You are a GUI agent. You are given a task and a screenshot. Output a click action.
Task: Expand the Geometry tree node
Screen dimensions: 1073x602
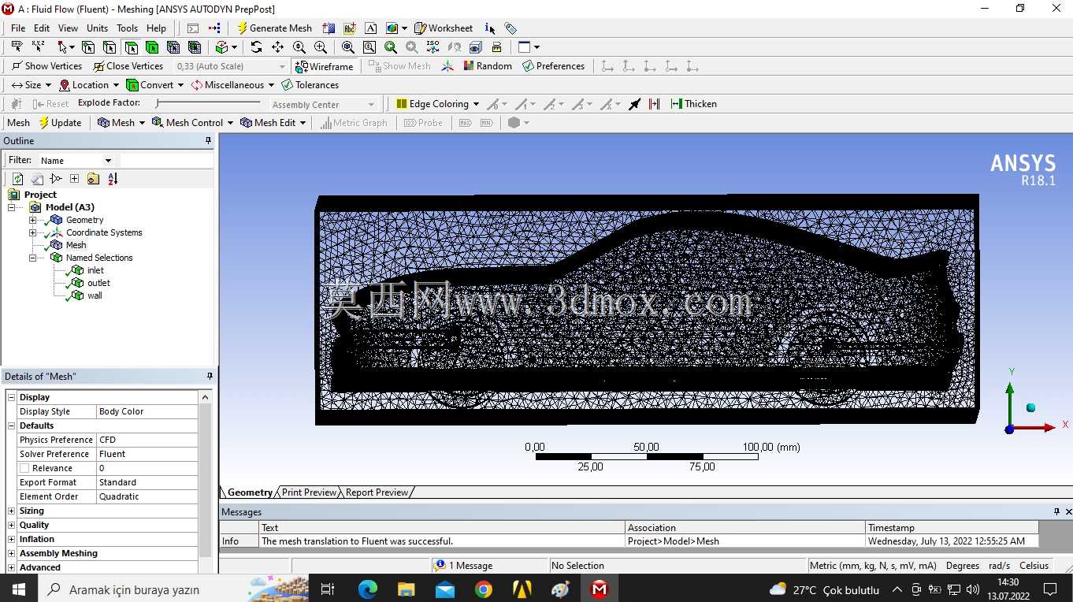(32, 220)
